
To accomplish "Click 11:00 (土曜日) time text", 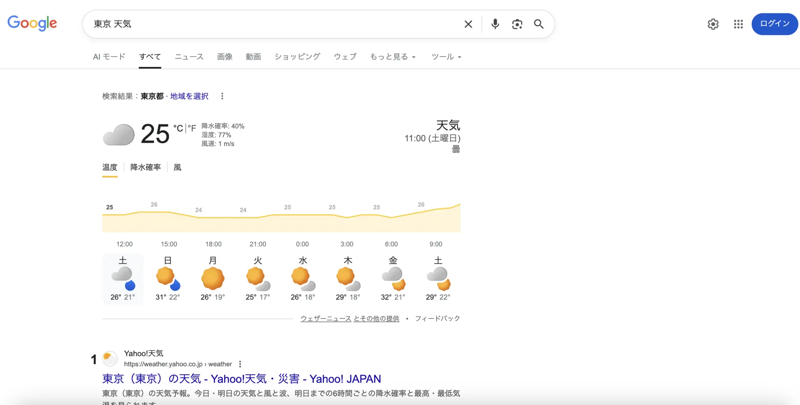I will click(x=432, y=138).
